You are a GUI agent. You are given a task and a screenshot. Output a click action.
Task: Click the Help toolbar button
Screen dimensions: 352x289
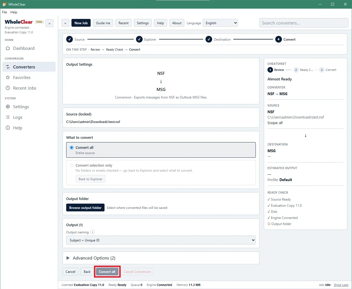point(160,23)
